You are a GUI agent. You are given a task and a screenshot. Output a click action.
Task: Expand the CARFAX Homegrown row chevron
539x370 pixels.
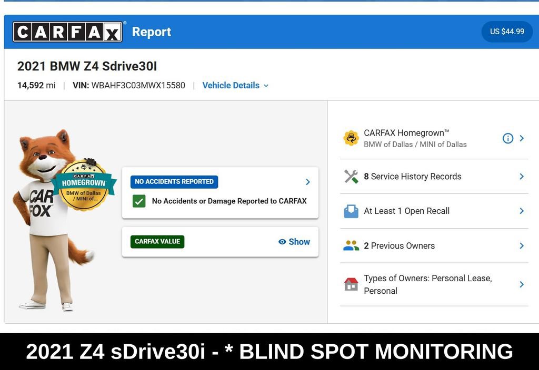[x=522, y=138]
